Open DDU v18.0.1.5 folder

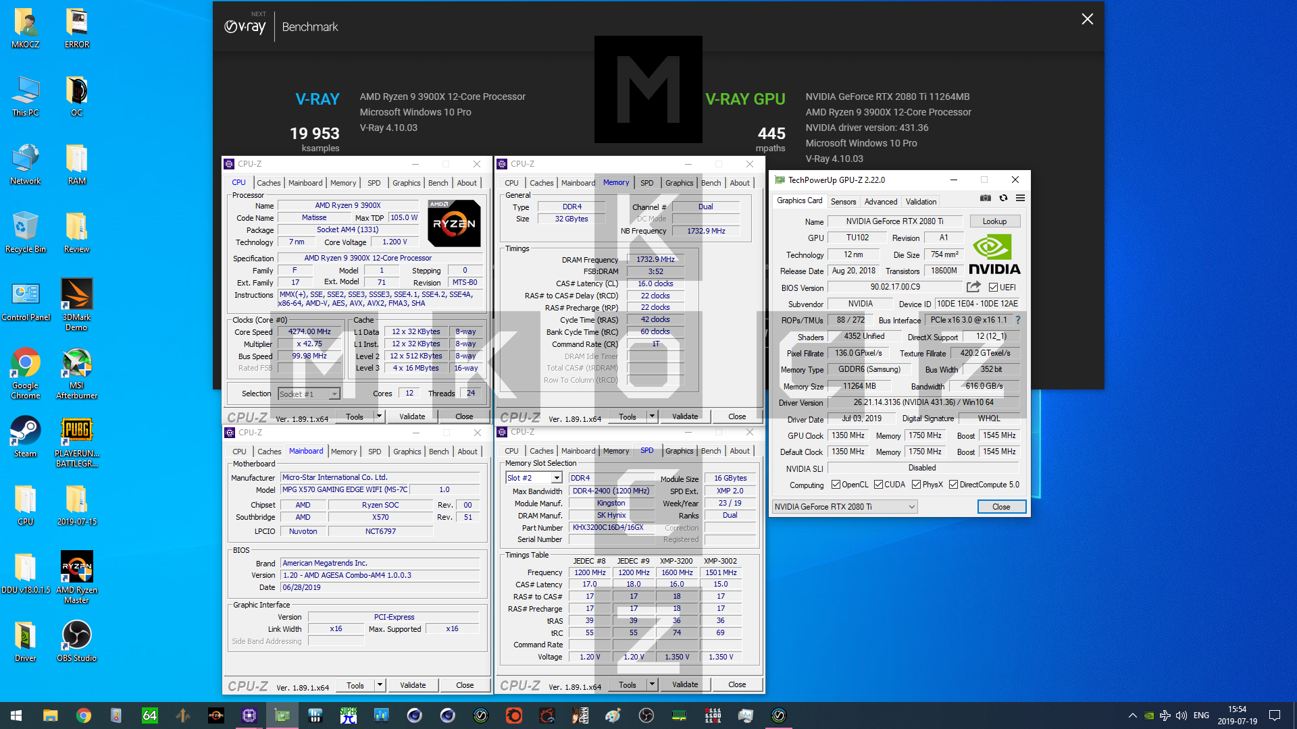coord(26,573)
